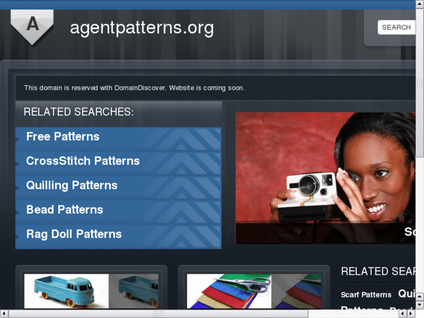Open the Free Patterns related search
424x318 pixels.
pos(63,137)
